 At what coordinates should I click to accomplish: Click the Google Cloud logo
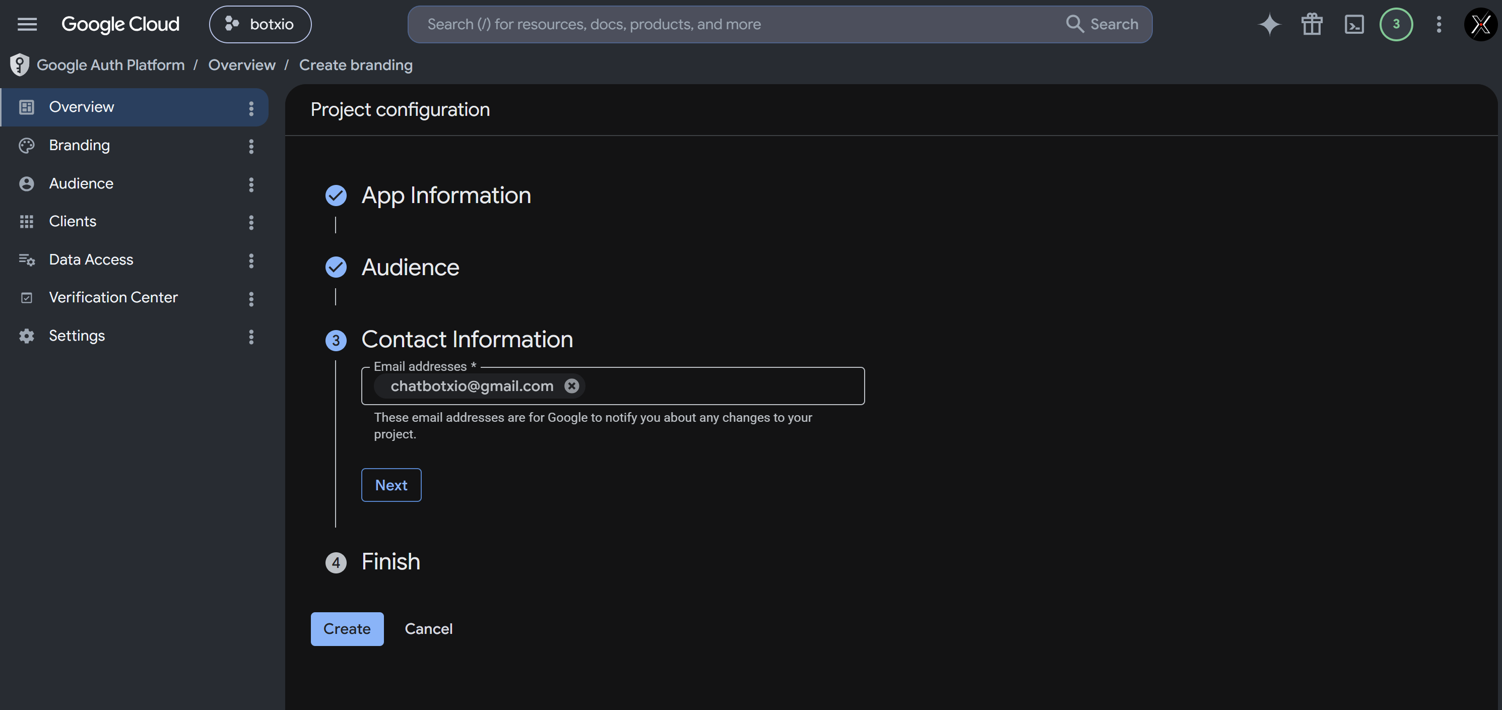tap(120, 24)
